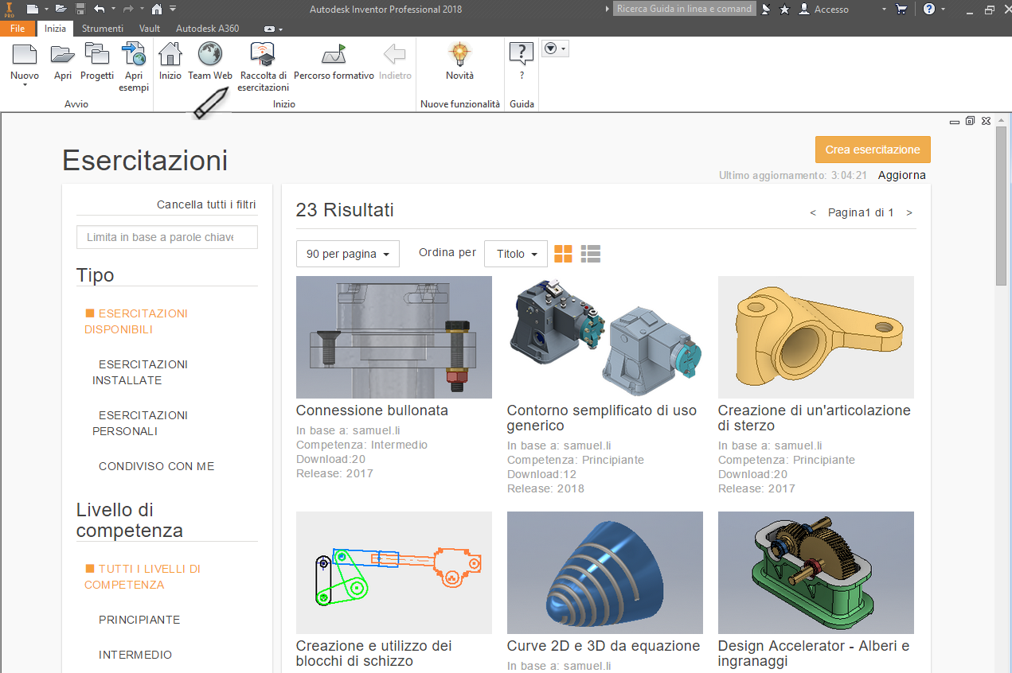Click the Apri esempi icon
The image size is (1012, 673).
(134, 55)
